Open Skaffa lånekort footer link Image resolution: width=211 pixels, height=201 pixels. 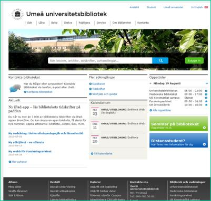pyautogui.click(x=18, y=191)
